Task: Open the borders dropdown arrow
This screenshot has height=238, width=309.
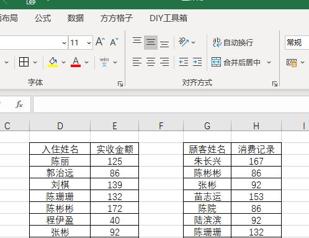Action: click(35, 62)
